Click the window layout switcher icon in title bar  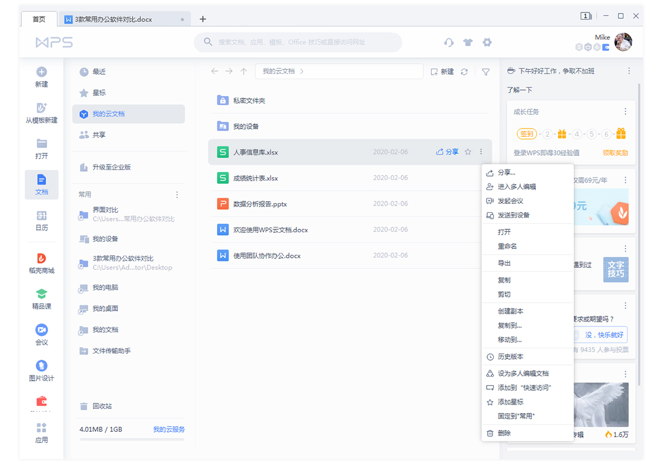(x=586, y=16)
